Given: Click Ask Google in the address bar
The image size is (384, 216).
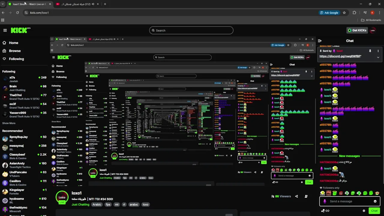Looking at the screenshot, I should [329, 13].
